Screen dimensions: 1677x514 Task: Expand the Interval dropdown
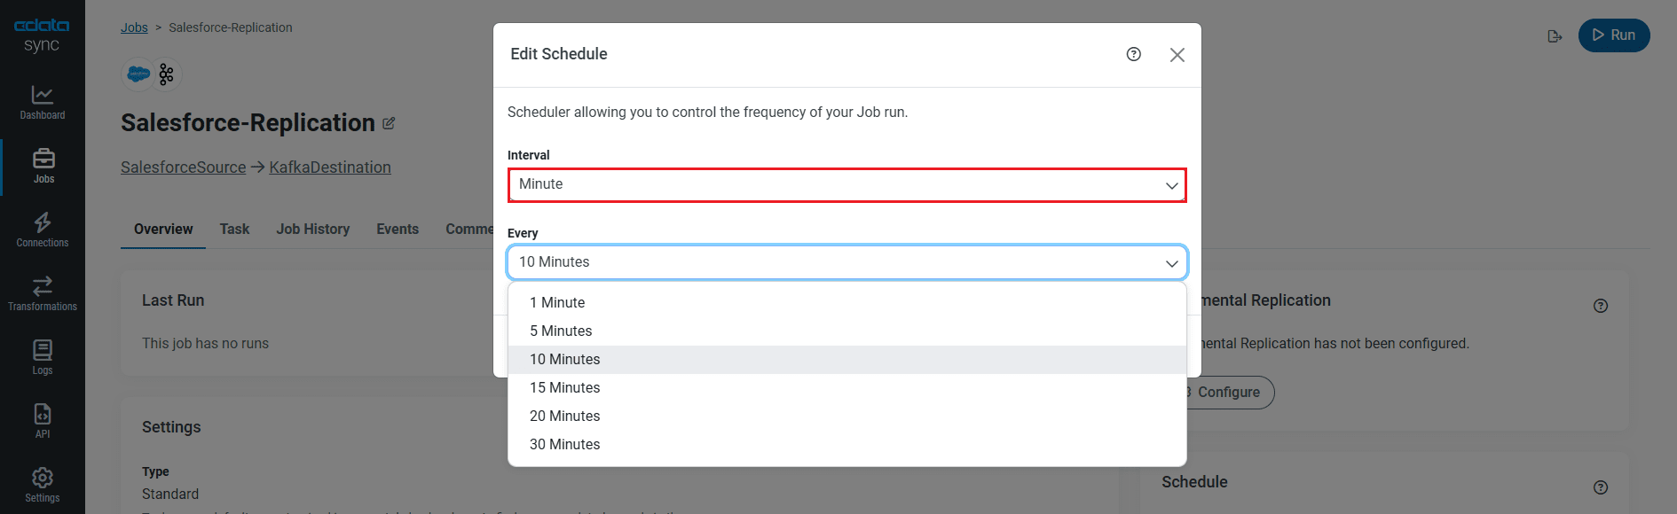[846, 185]
